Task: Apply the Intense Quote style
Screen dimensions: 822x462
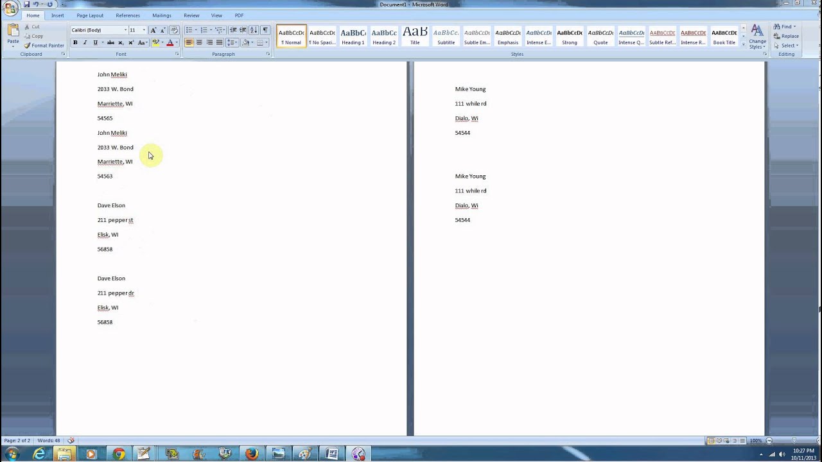Action: click(631, 37)
